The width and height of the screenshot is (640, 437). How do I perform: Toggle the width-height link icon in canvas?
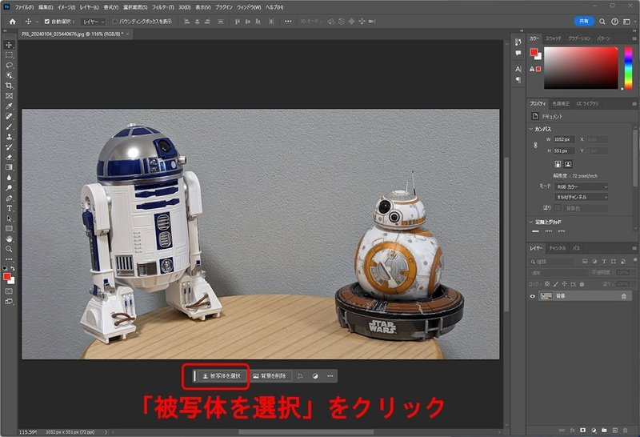coord(535,145)
